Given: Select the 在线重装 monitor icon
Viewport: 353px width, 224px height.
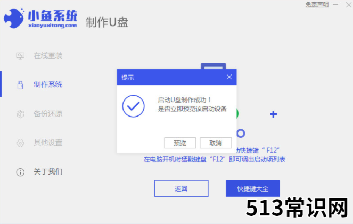Looking at the screenshot, I should point(20,55).
